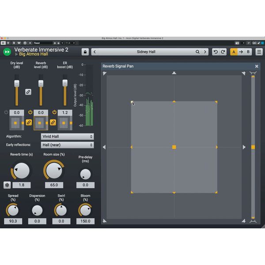Close the Reverb Signal Pan panel

[x=257, y=66]
